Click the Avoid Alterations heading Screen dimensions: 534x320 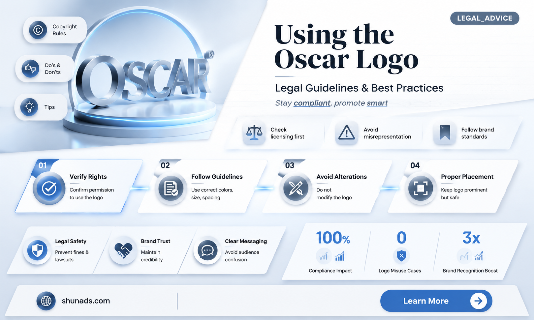pyautogui.click(x=341, y=177)
